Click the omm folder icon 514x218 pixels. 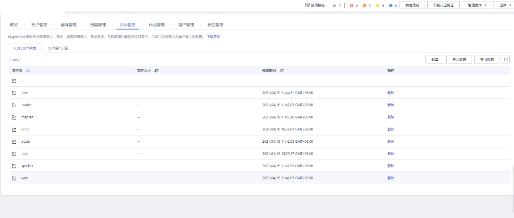(14, 129)
